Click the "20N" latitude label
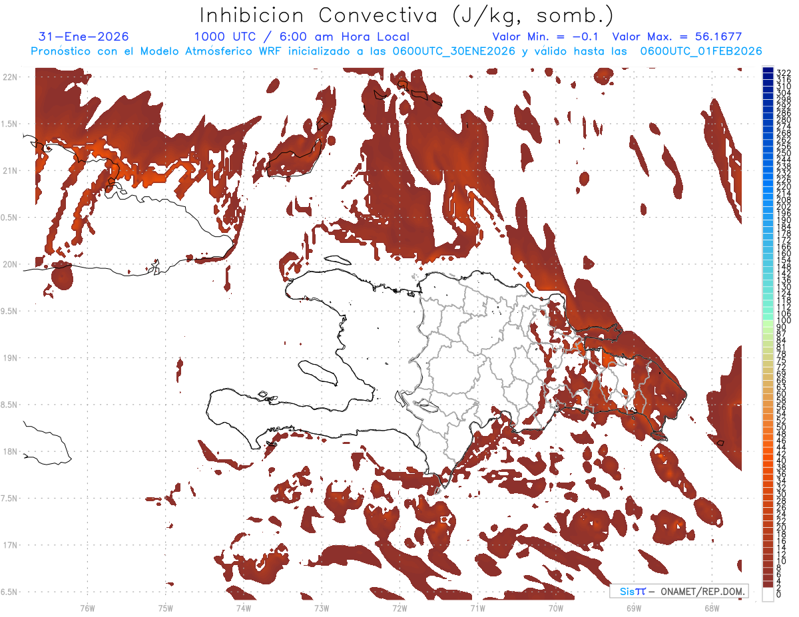The width and height of the screenshot is (799, 617). (x=10, y=264)
